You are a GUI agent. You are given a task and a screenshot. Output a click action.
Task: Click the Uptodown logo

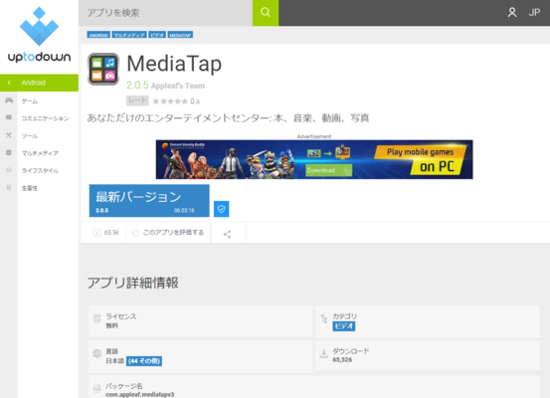click(39, 35)
